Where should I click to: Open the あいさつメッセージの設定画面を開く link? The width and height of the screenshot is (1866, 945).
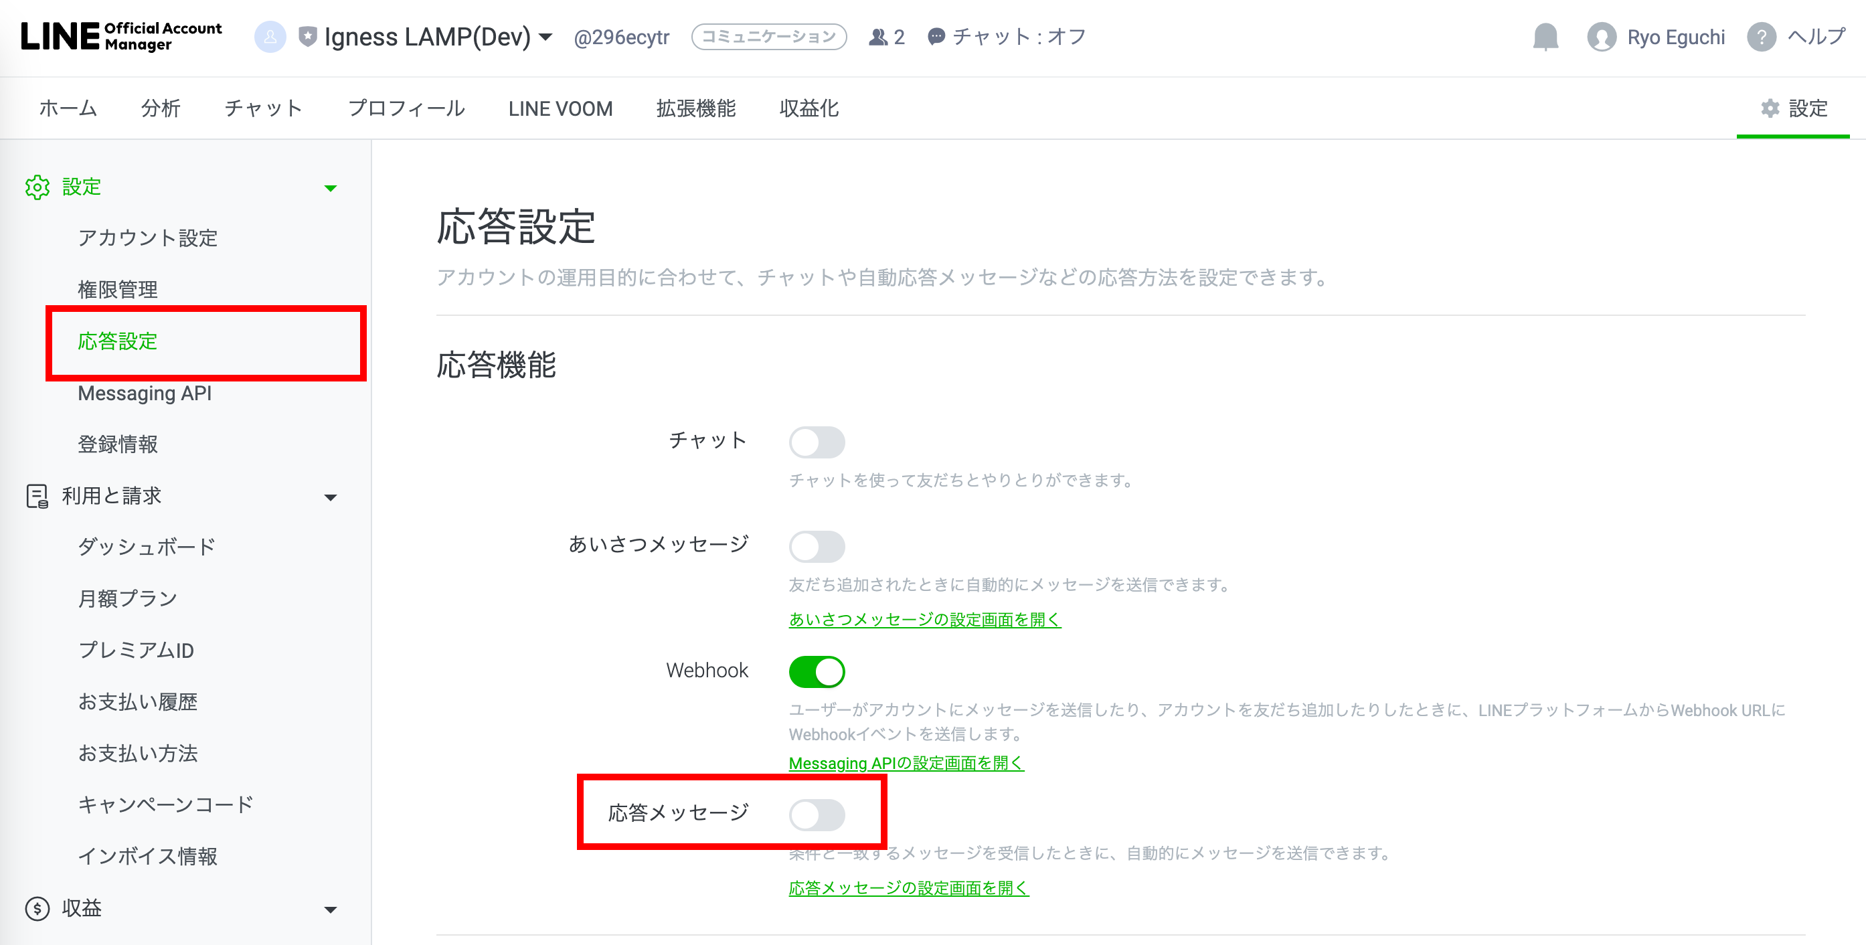(x=924, y=619)
